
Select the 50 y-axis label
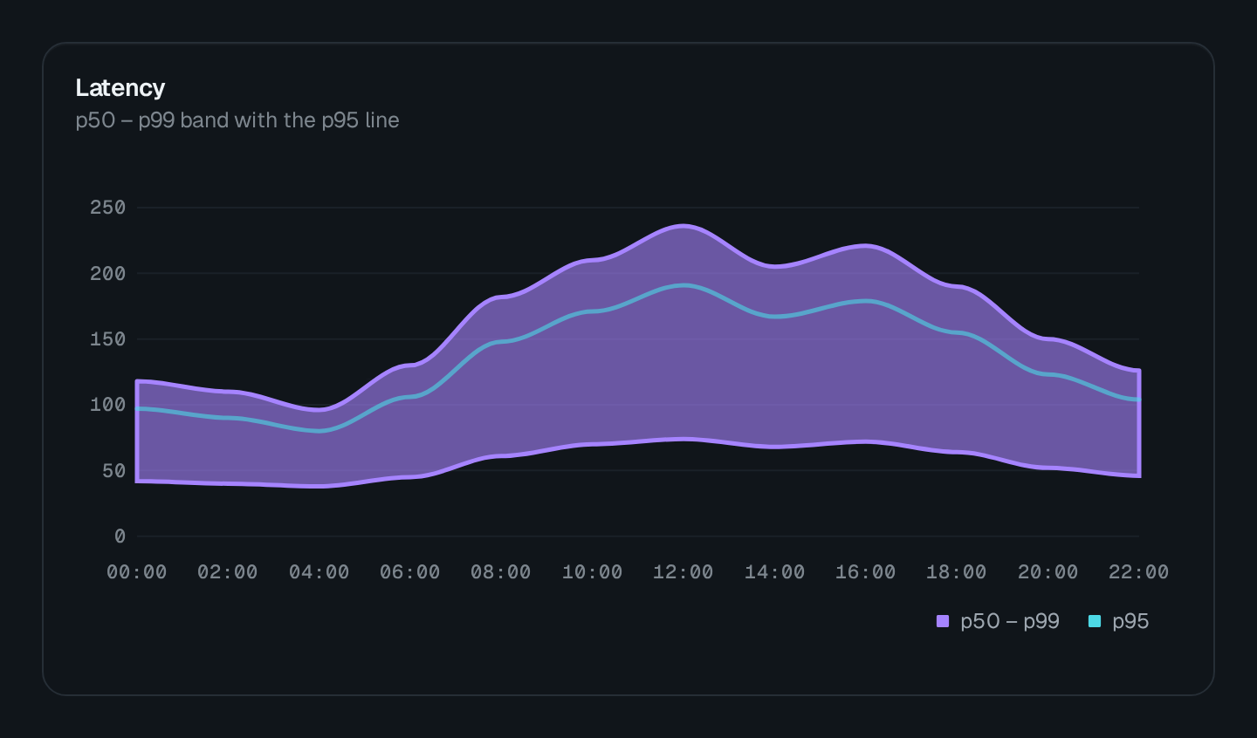tap(114, 471)
